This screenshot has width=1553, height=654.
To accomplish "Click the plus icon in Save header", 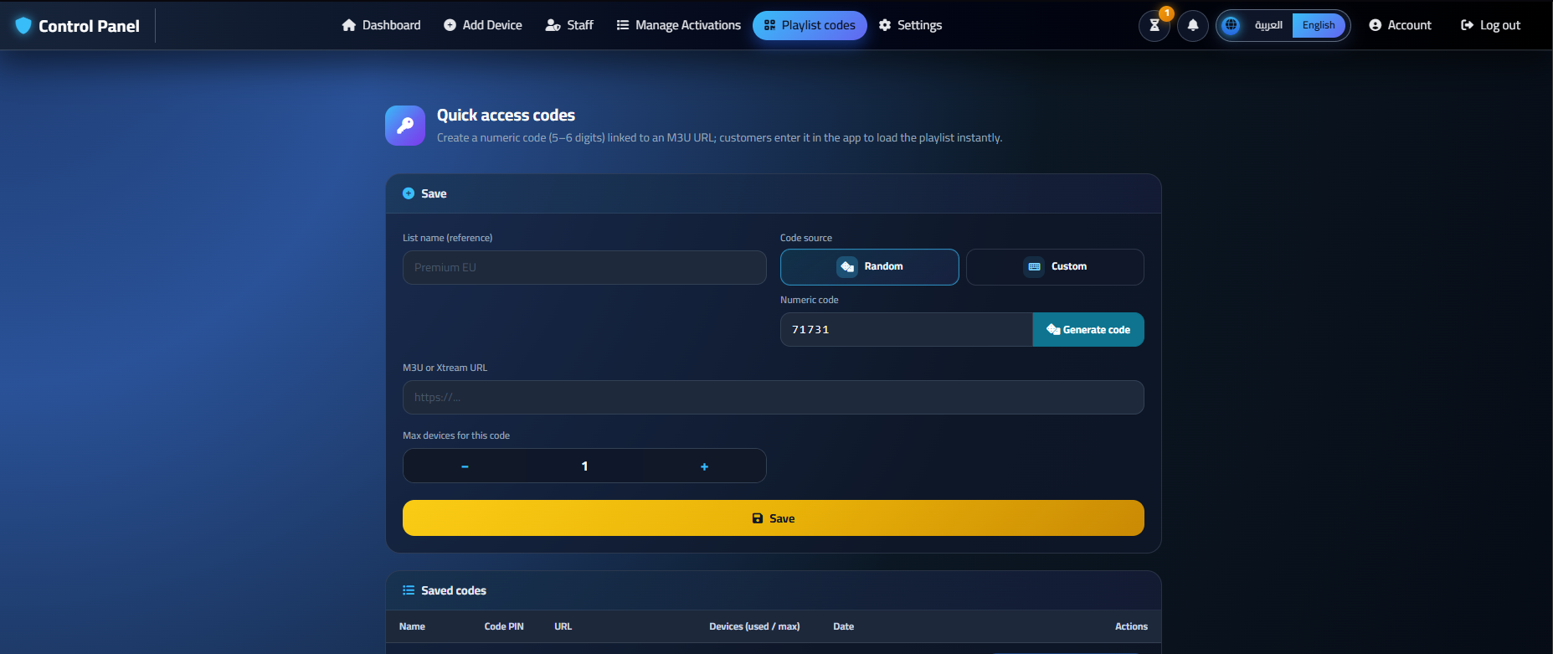I will pos(409,193).
